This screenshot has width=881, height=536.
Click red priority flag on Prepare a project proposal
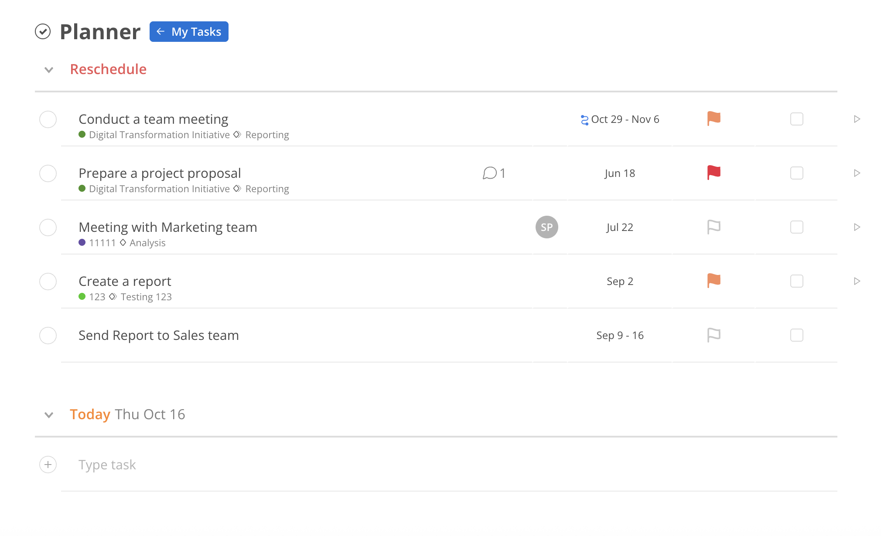[714, 173]
